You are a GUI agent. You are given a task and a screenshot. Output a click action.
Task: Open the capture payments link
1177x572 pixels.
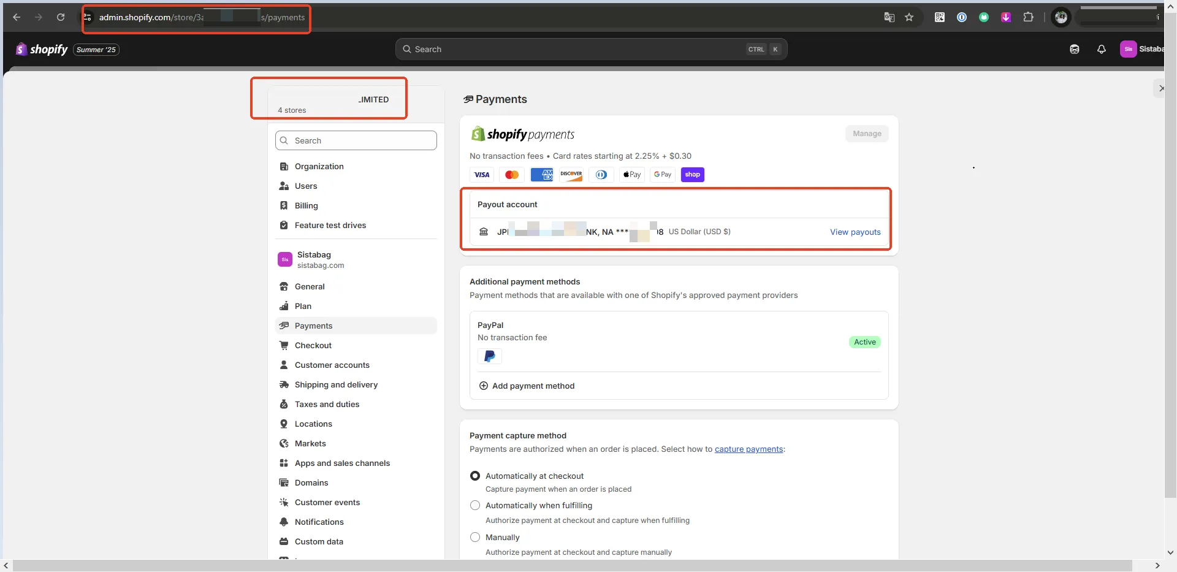748,449
